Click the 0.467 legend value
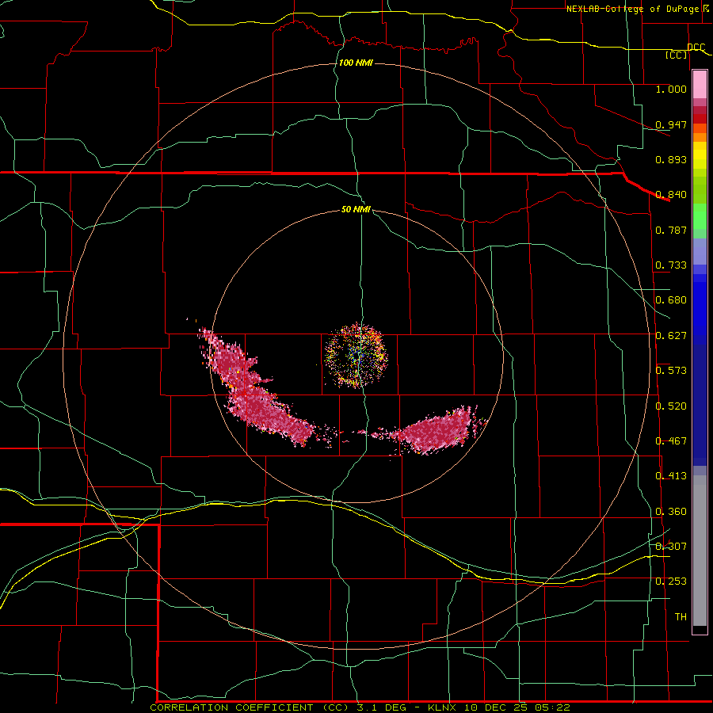This screenshot has height=713, width=713. point(671,441)
